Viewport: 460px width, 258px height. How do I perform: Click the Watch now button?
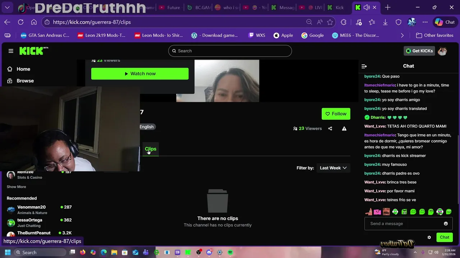tap(140, 74)
